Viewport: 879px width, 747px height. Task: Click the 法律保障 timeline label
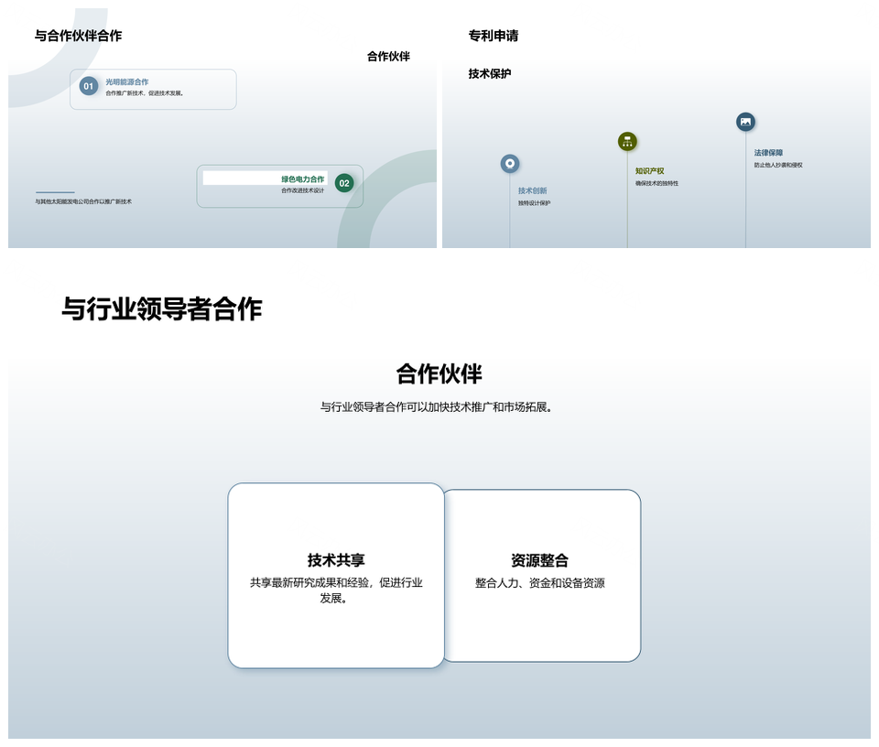coord(768,153)
